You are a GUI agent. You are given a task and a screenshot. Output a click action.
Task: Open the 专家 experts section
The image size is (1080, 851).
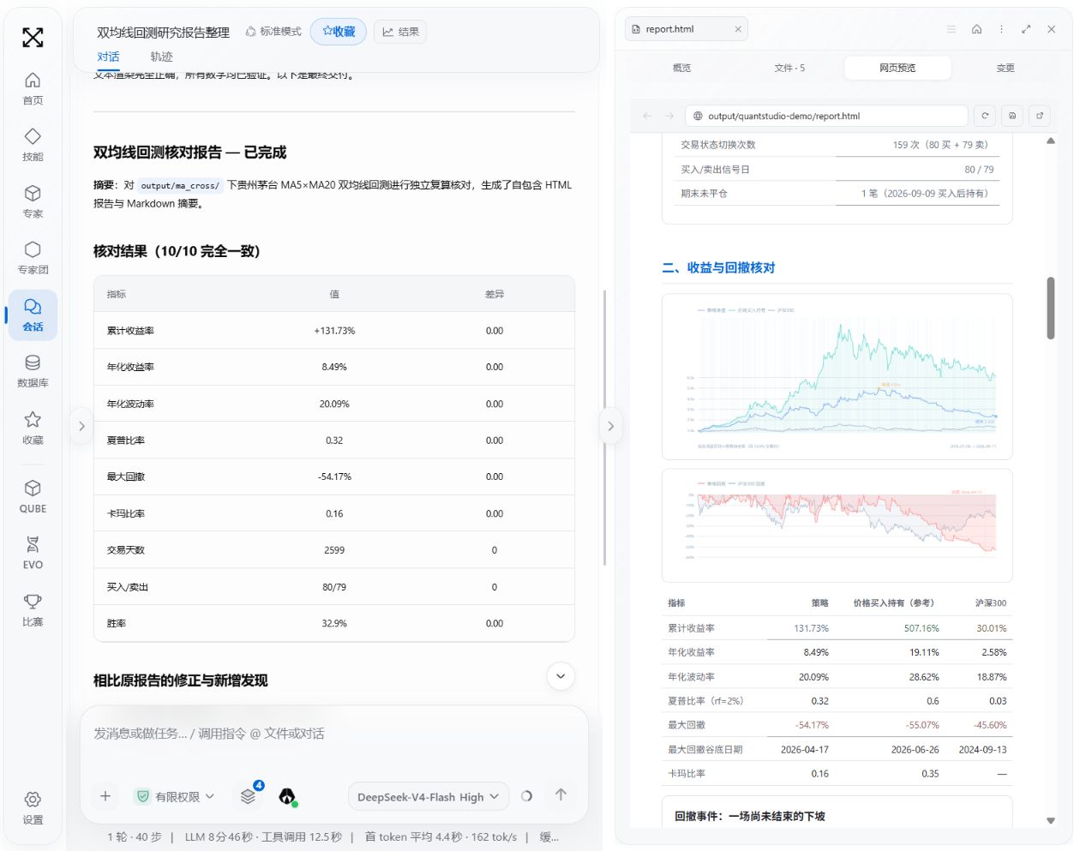[33, 201]
